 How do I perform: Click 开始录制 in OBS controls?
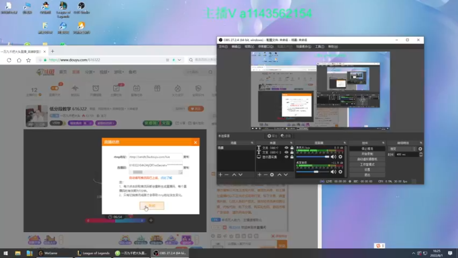[x=367, y=154]
